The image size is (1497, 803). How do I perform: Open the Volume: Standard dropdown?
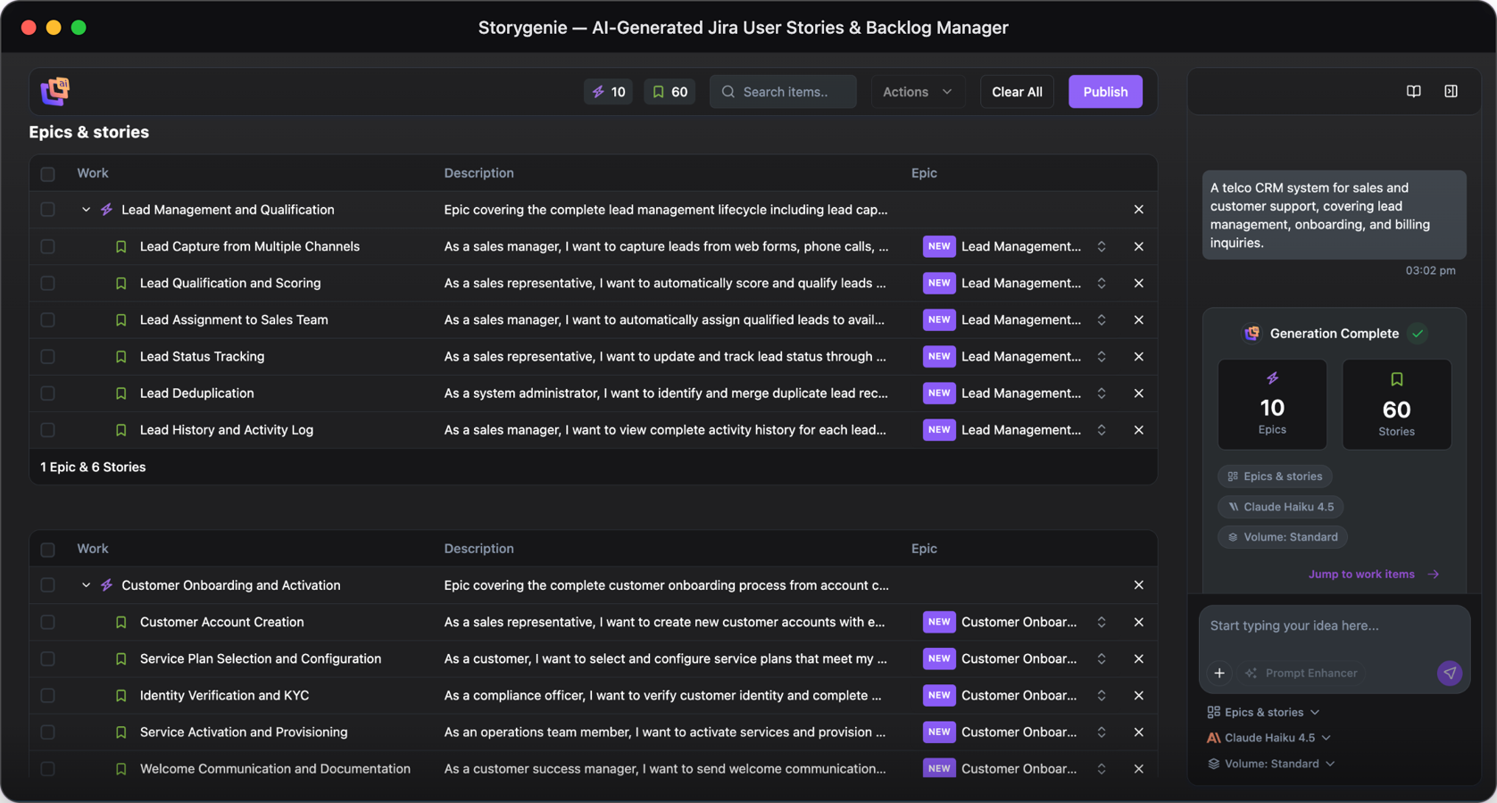[1270, 763]
